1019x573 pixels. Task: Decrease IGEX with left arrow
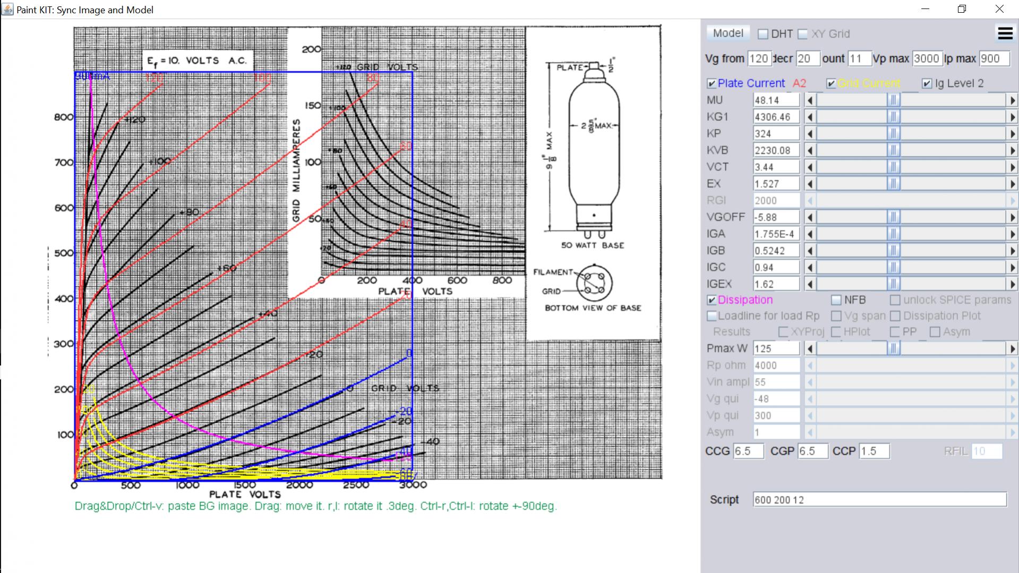[x=810, y=284]
